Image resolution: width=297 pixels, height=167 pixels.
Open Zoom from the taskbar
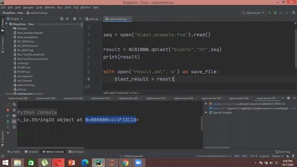[138, 163]
